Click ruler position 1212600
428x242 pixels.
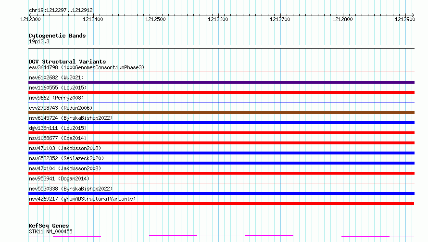(x=218, y=19)
